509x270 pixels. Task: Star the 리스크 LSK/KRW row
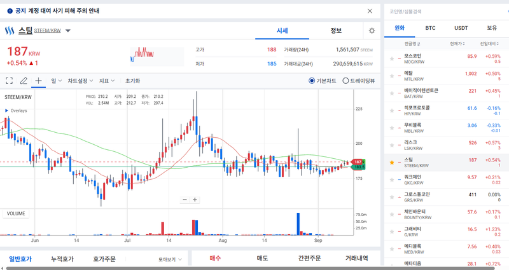pos(392,145)
